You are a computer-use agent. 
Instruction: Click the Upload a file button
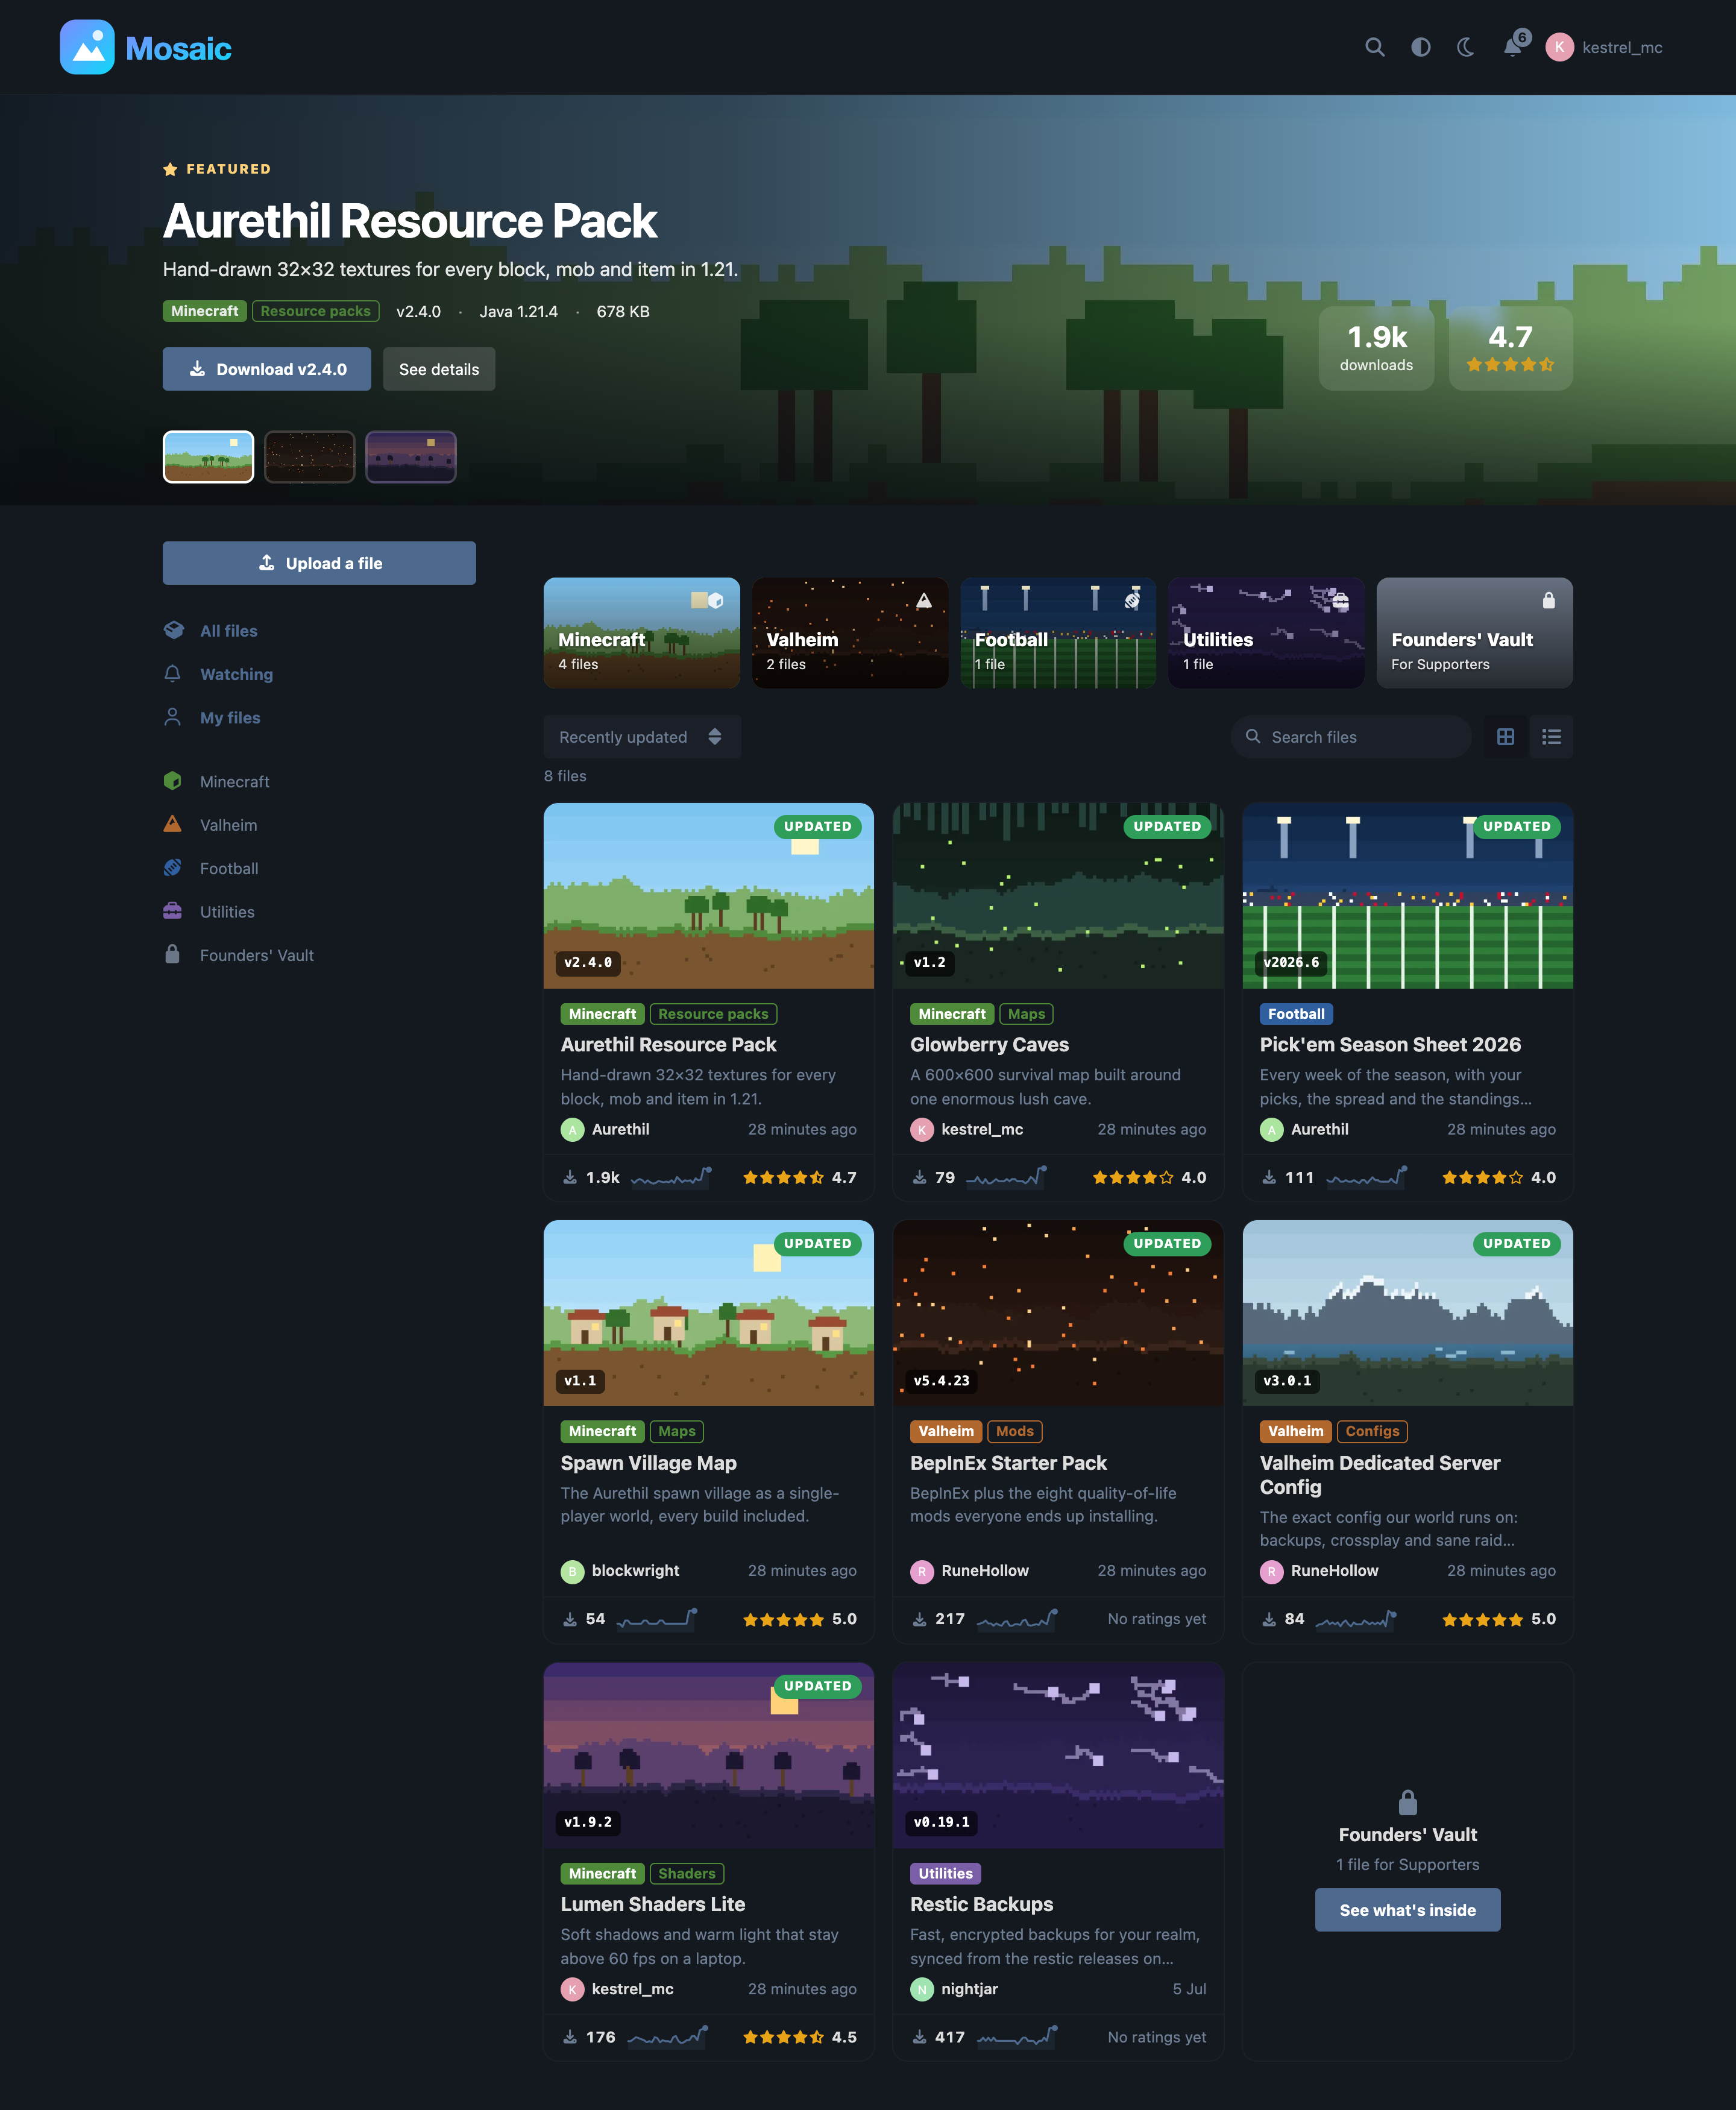pos(319,563)
